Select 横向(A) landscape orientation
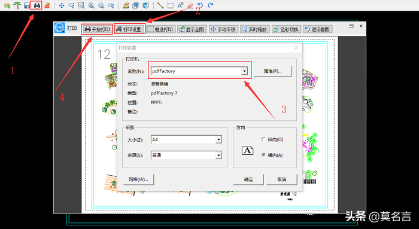The image size is (419, 229). pyautogui.click(x=272, y=155)
